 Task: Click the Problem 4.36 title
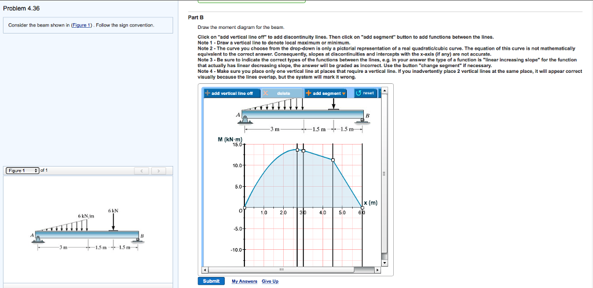[x=21, y=9]
